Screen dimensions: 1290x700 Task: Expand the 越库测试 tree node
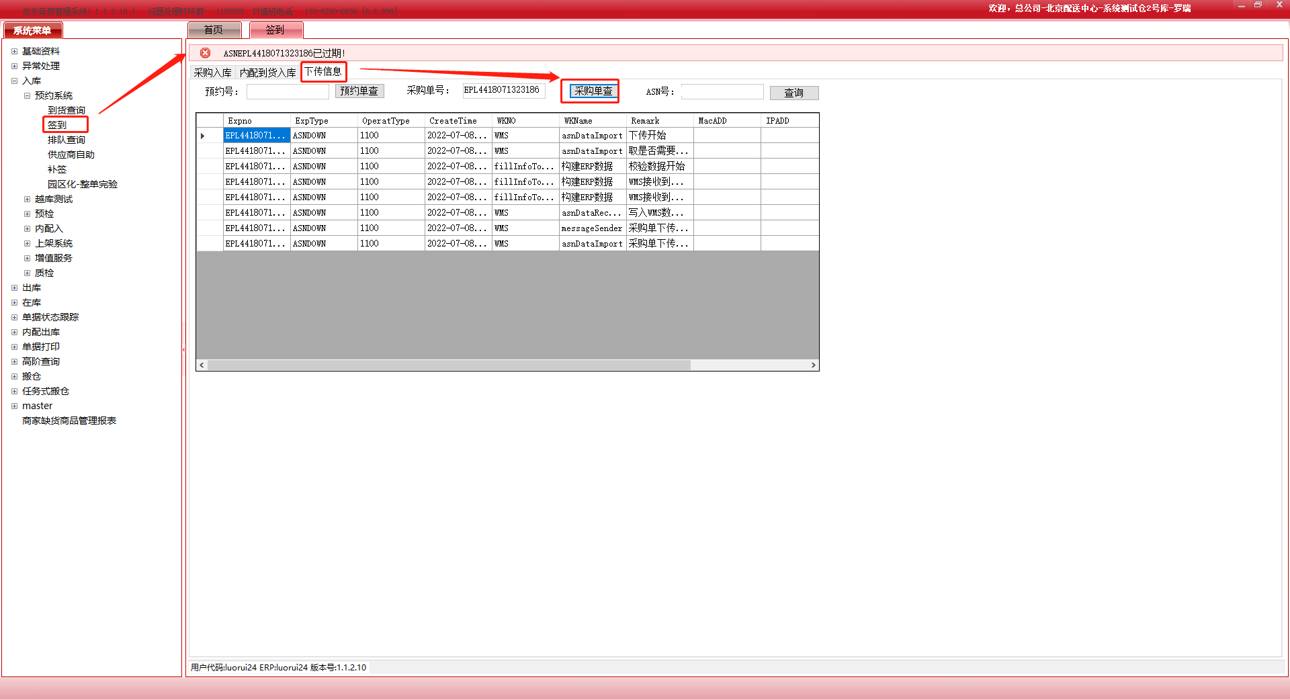pyautogui.click(x=27, y=199)
